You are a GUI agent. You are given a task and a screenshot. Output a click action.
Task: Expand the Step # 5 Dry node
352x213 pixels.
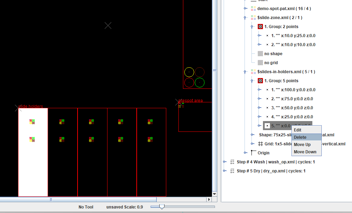(x=225, y=171)
